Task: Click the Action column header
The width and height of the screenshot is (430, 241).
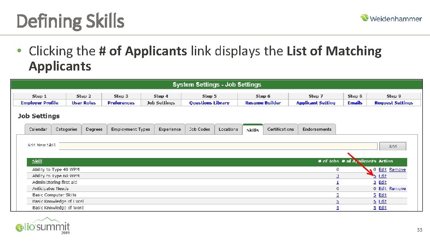Action: click(x=386, y=161)
